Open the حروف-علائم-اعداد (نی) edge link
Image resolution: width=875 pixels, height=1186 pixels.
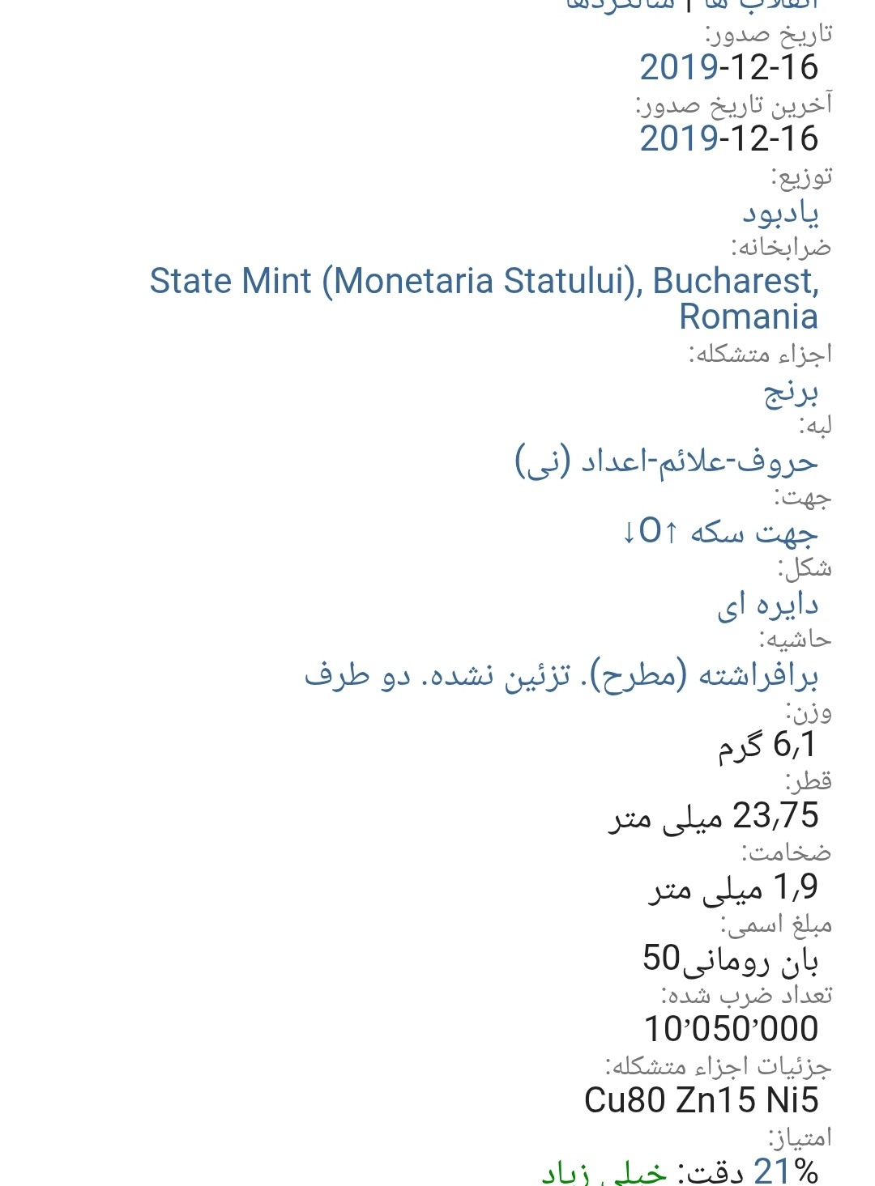click(666, 462)
